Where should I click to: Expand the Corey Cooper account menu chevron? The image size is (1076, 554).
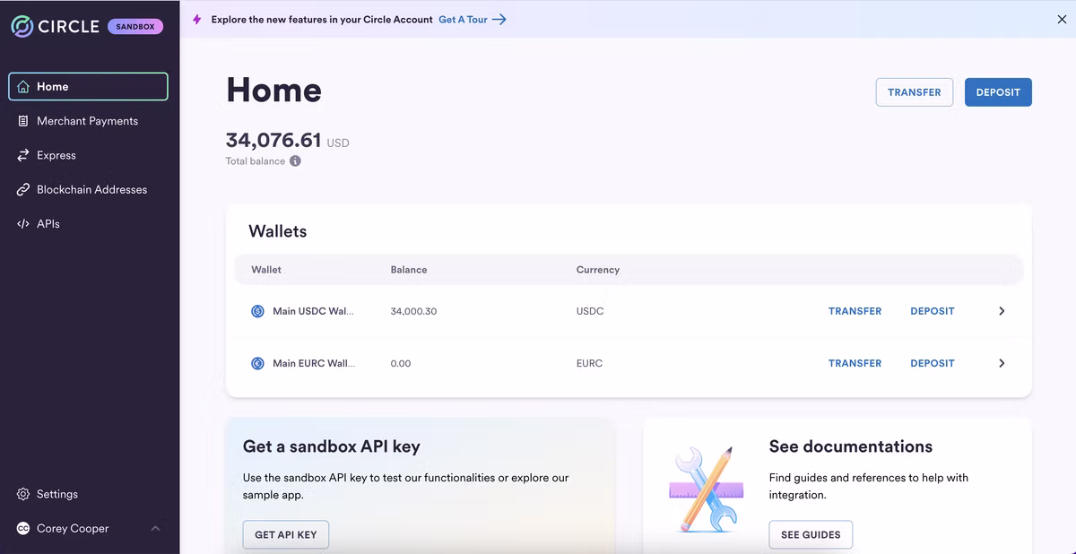[x=155, y=528]
